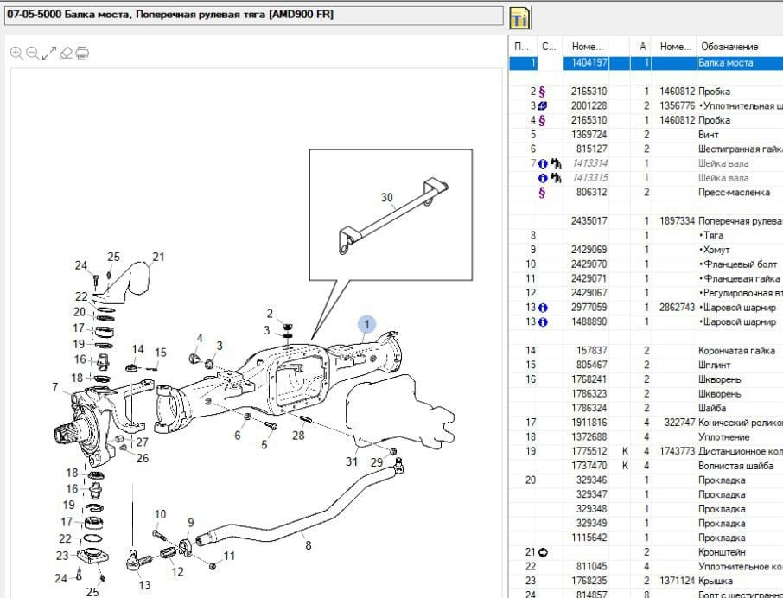The width and height of the screenshot is (783, 598).
Task: Click the A quantity column header
Action: tap(642, 47)
